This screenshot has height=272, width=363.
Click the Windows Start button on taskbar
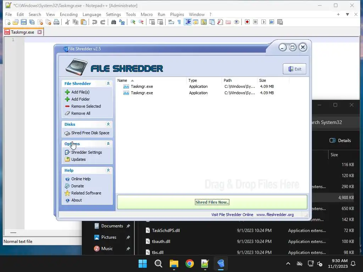coord(143,263)
